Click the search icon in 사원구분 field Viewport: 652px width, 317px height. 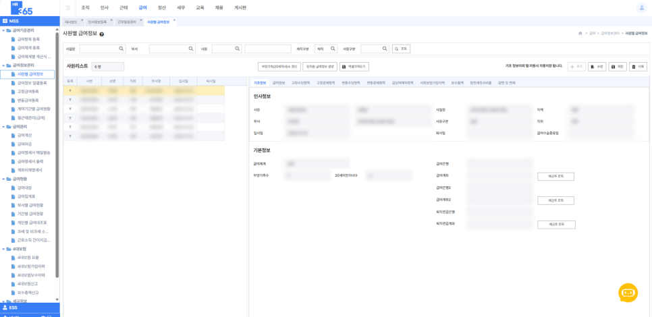point(385,49)
